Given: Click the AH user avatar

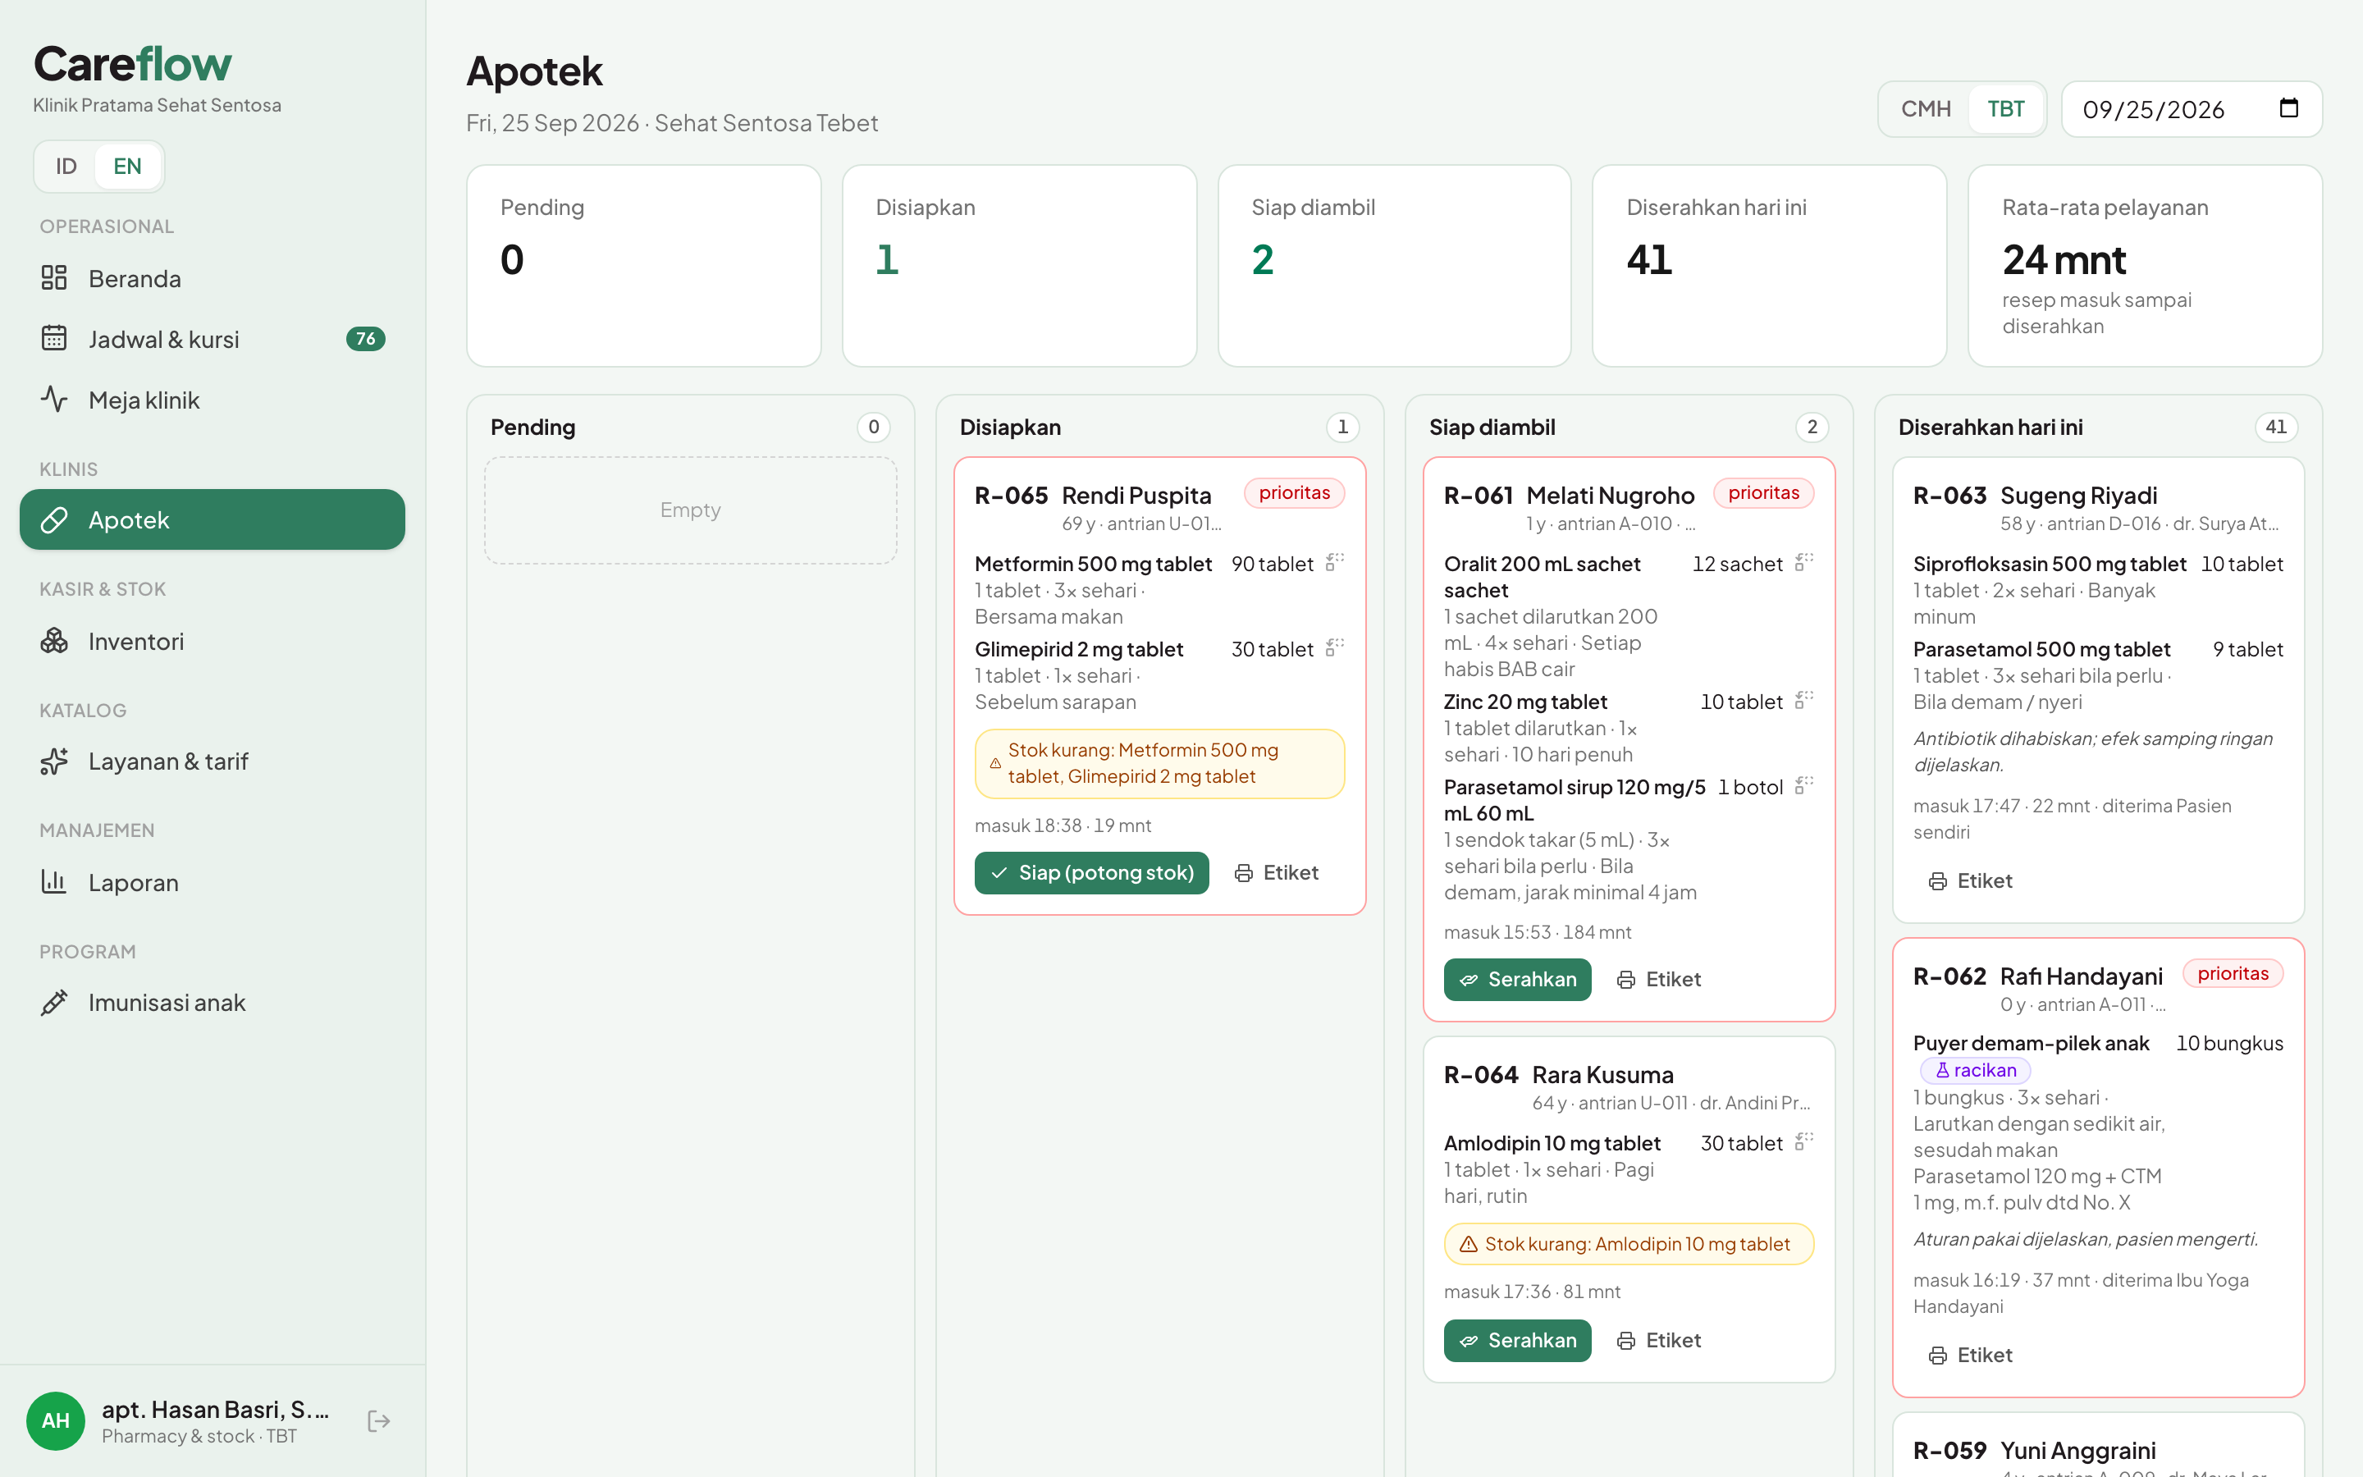Looking at the screenshot, I should pyautogui.click(x=56, y=1421).
